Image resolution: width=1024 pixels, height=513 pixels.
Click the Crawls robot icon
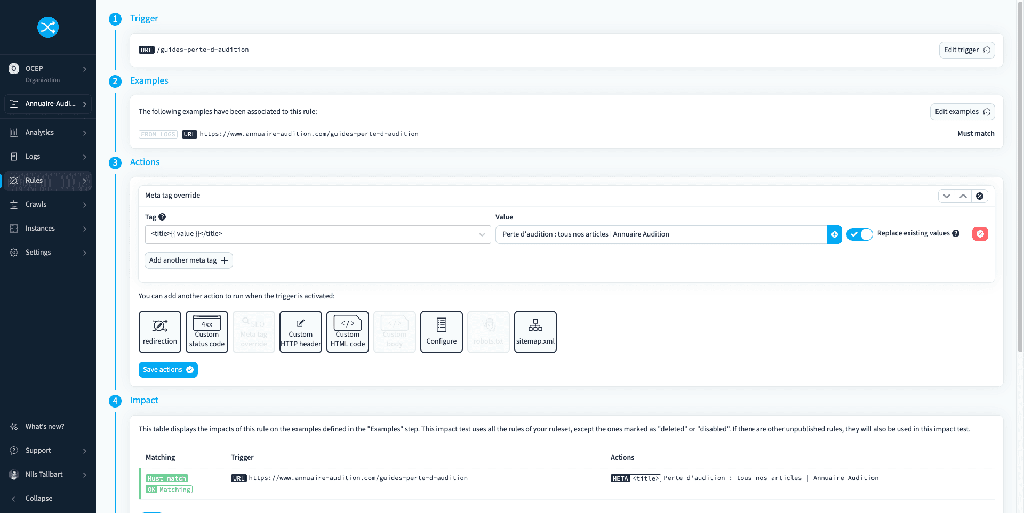click(14, 205)
